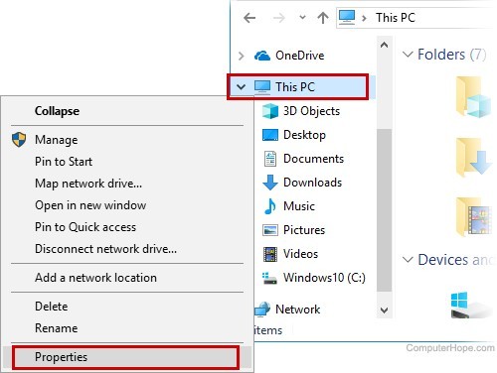Choose Pin to Quick access
The height and width of the screenshot is (373, 497).
click(x=85, y=227)
